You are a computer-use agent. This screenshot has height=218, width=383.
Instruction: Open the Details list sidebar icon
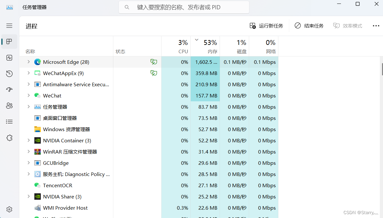9,122
